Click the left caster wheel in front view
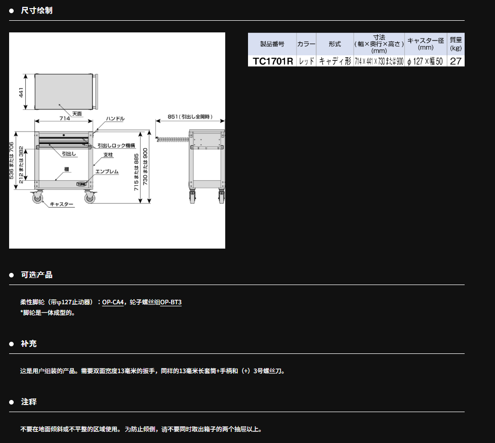 tap(37, 197)
